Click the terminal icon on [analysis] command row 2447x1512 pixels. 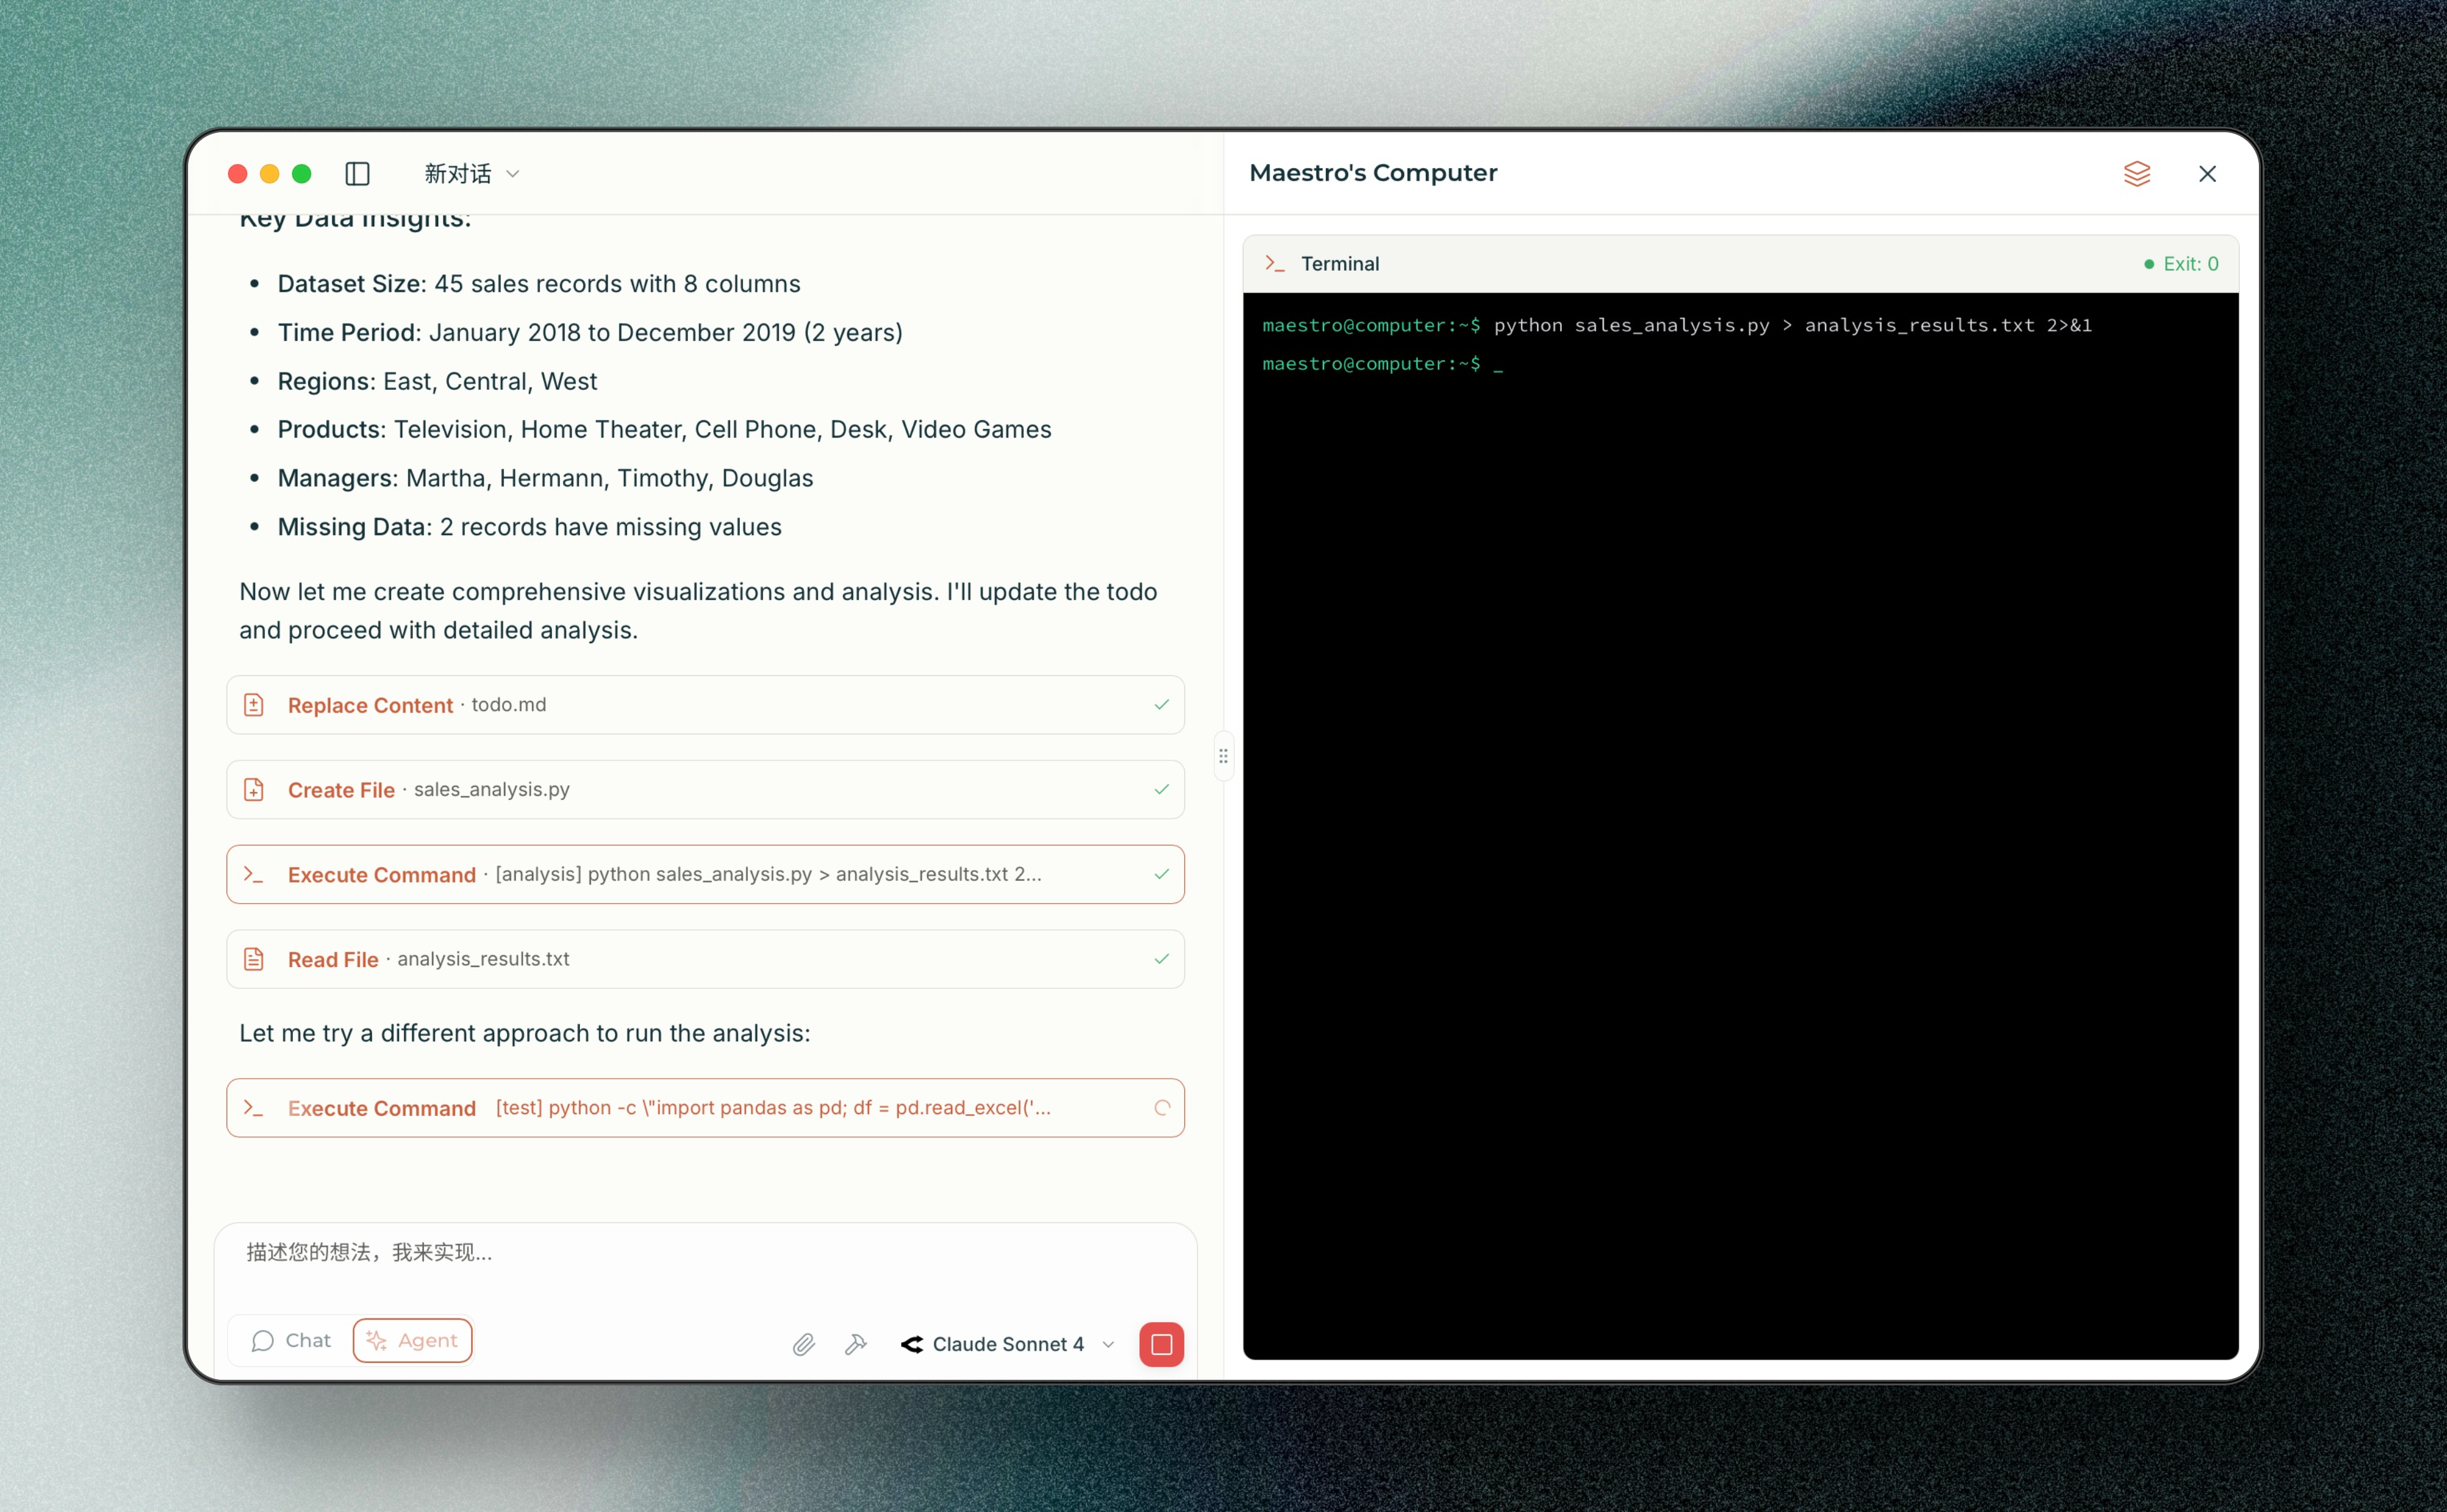coord(254,874)
